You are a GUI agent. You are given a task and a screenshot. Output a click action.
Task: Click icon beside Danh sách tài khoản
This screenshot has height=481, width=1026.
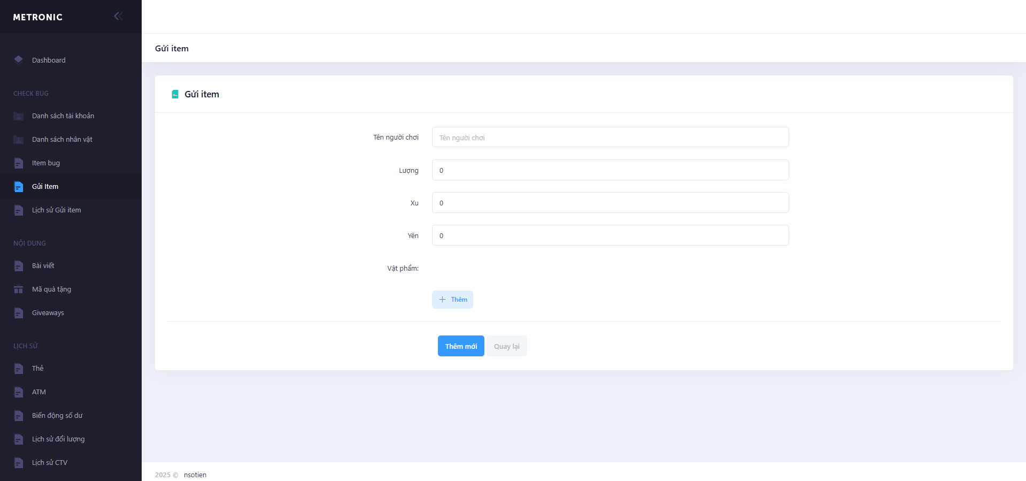(x=19, y=116)
